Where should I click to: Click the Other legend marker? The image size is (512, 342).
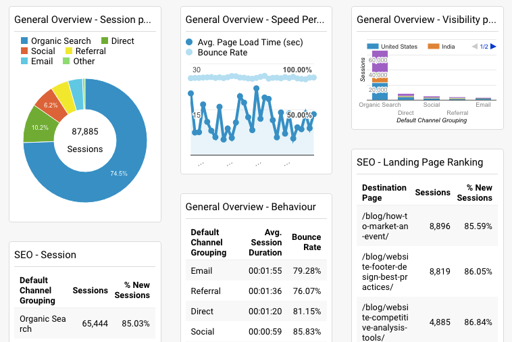click(x=66, y=62)
